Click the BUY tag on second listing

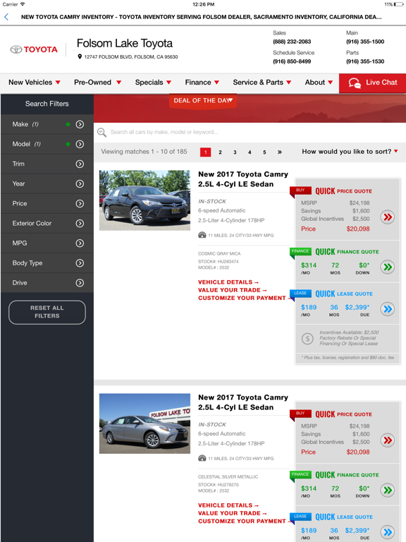300,414
